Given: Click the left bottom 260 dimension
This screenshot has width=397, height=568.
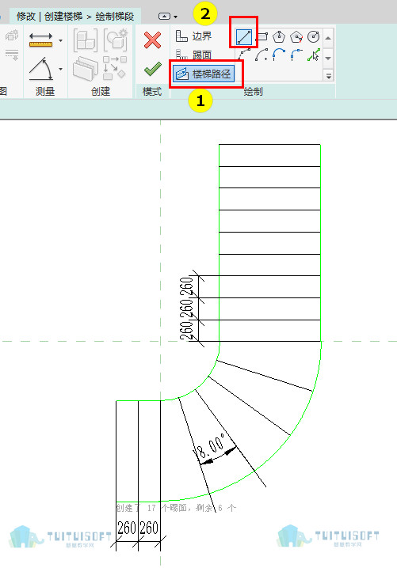Looking at the screenshot, I should (127, 528).
